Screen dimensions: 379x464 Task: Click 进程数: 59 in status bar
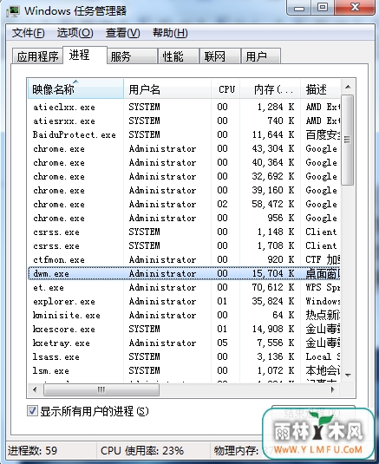(x=33, y=451)
